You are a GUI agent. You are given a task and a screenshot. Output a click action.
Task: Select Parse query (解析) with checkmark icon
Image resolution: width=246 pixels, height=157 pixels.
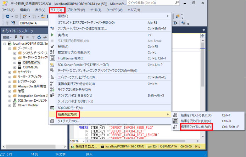pos(63,46)
